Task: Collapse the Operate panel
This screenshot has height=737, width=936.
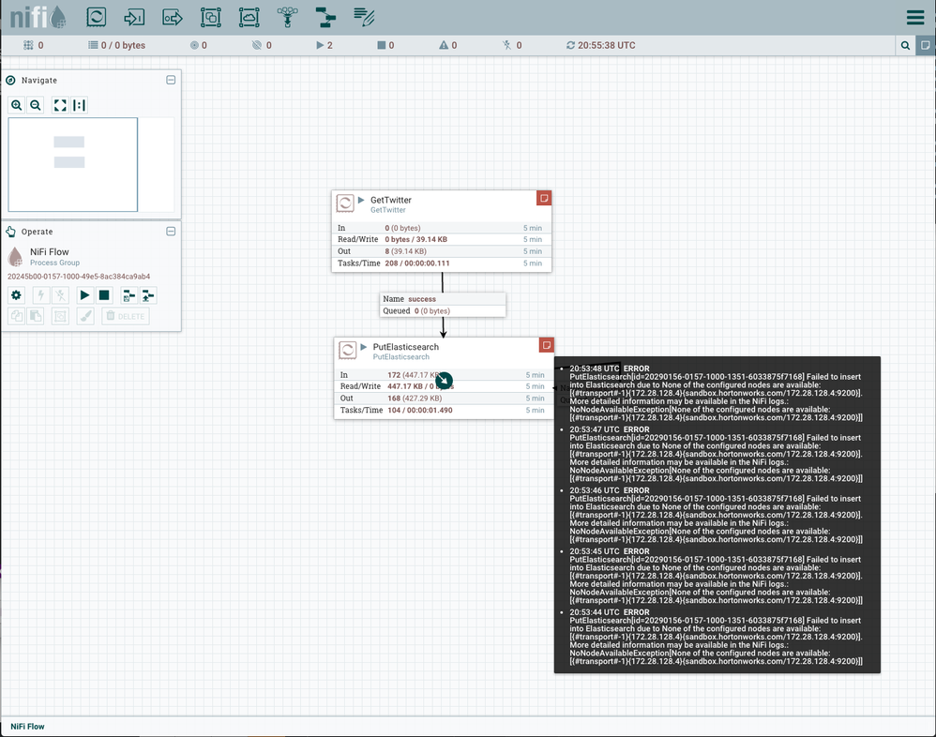Action: tap(171, 231)
